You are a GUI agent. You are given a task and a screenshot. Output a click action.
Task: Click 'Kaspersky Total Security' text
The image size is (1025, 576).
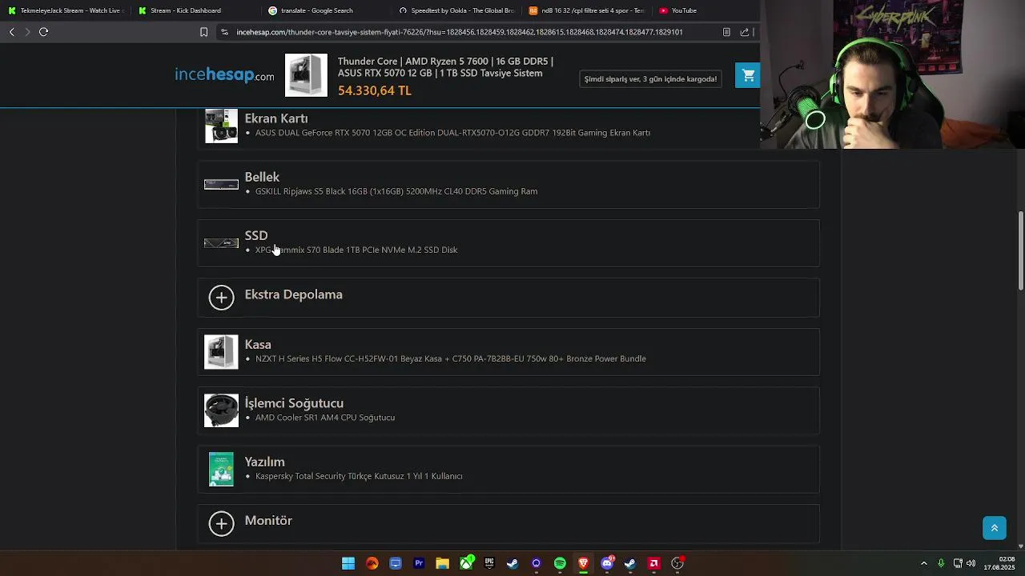359,476
